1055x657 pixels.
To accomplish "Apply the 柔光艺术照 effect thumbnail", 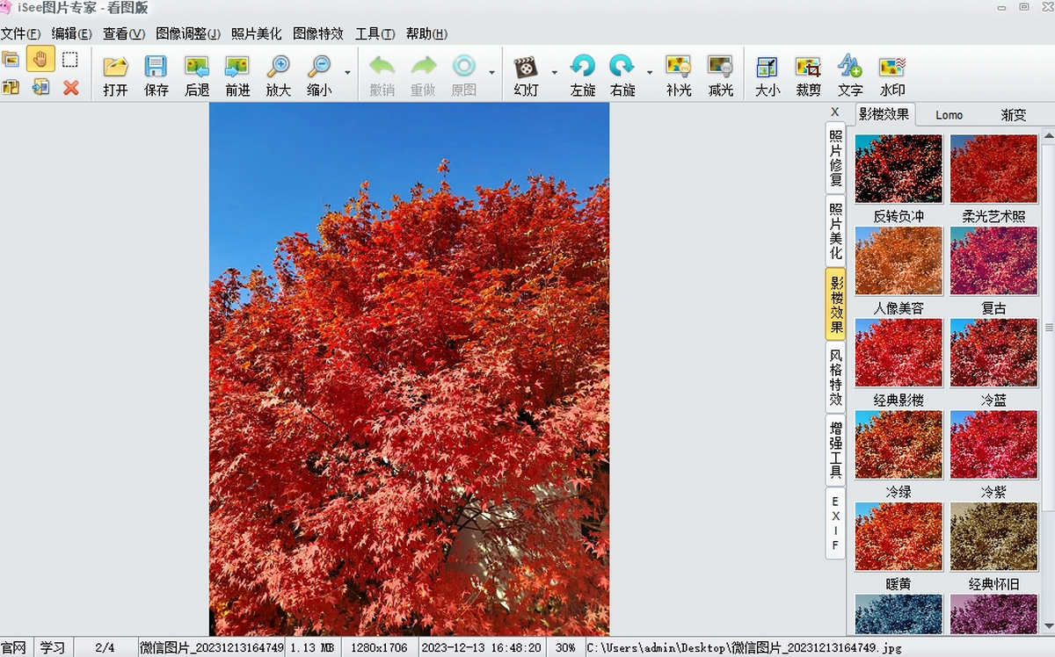I will point(994,169).
